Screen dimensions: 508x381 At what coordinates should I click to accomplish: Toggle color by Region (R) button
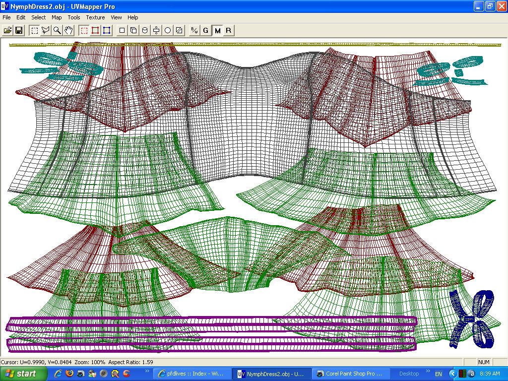click(x=229, y=30)
